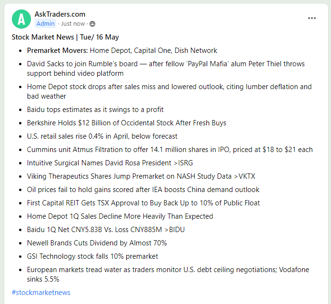Click the AskTraders green avatar icon

(21, 19)
